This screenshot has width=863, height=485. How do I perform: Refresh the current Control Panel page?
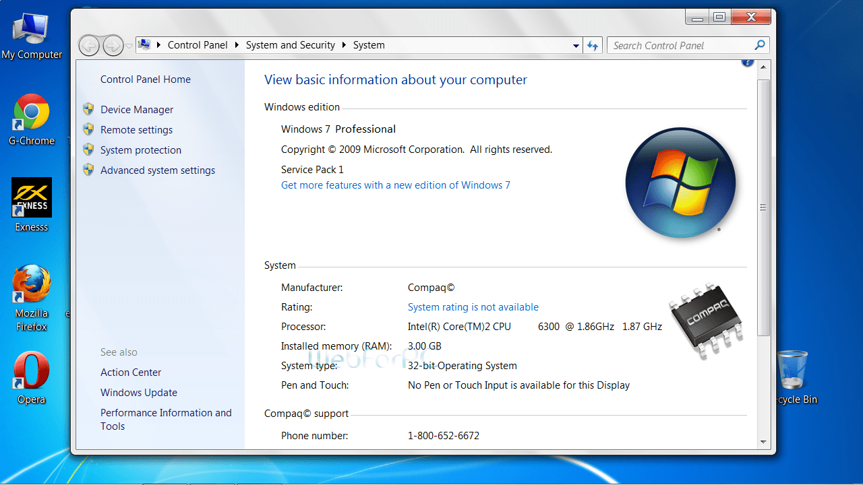[592, 45]
